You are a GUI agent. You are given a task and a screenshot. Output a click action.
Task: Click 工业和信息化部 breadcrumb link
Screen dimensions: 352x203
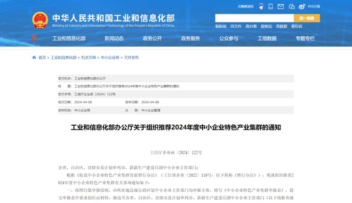coord(63,58)
